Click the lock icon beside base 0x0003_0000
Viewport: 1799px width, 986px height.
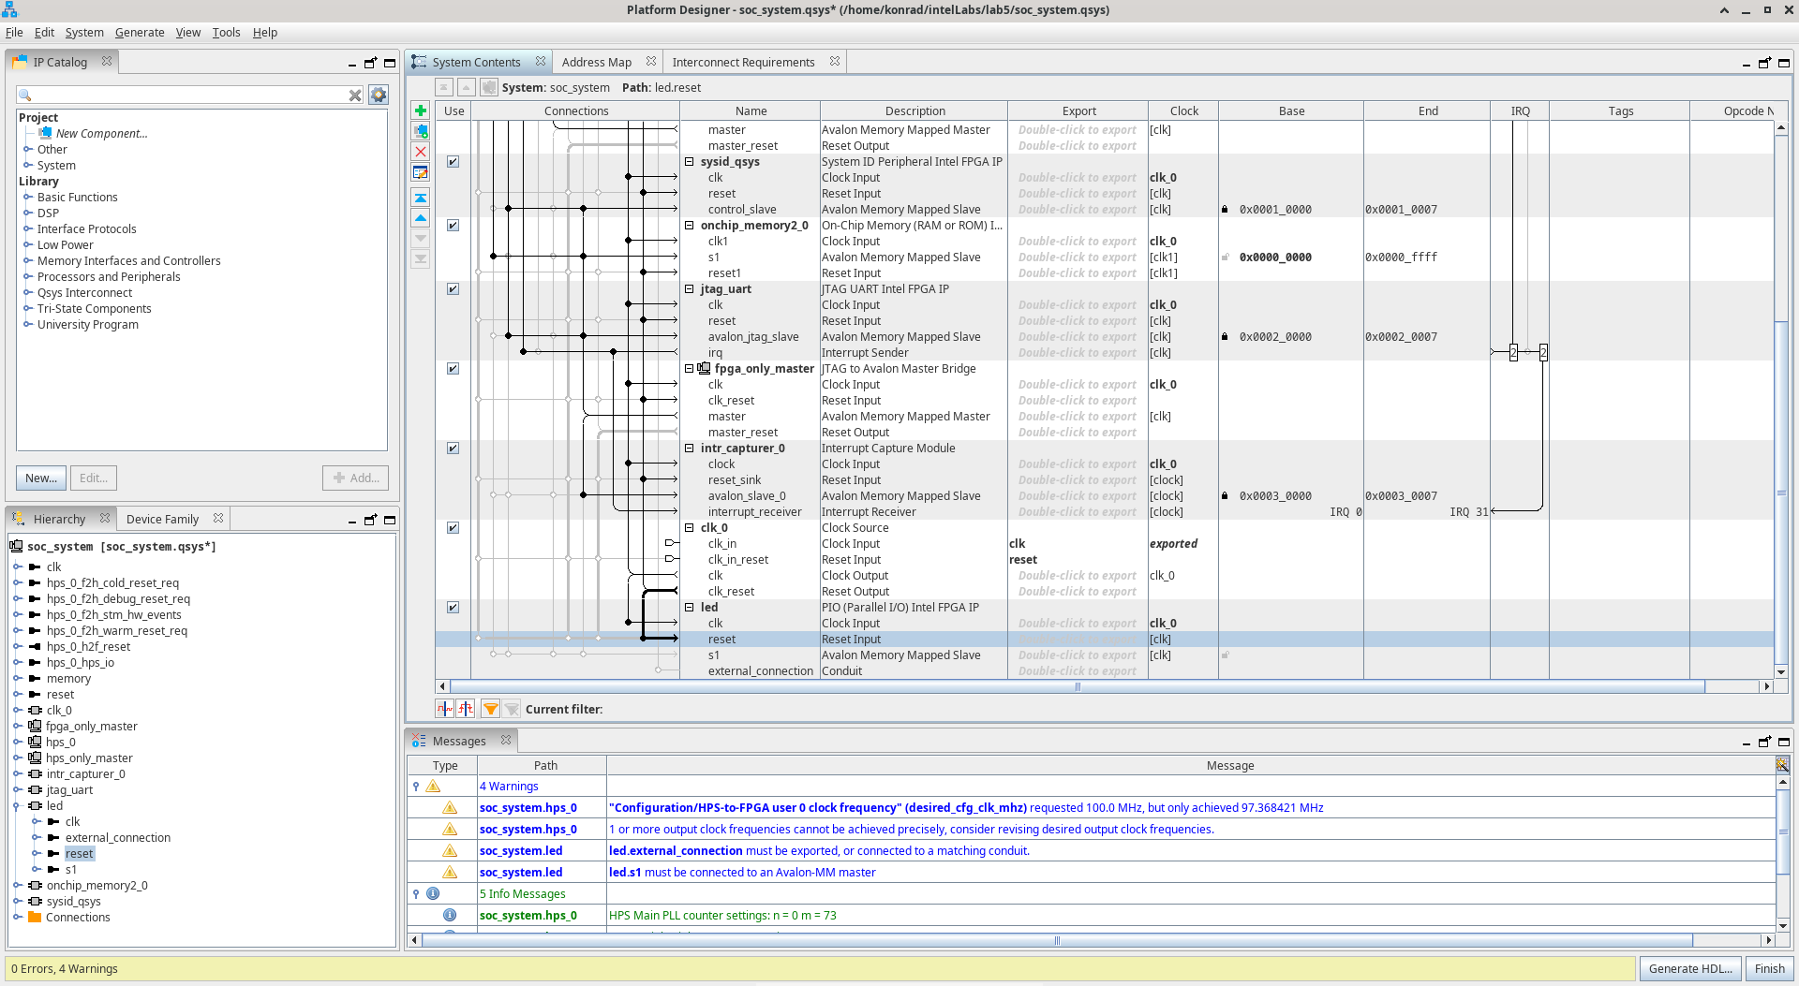point(1225,496)
